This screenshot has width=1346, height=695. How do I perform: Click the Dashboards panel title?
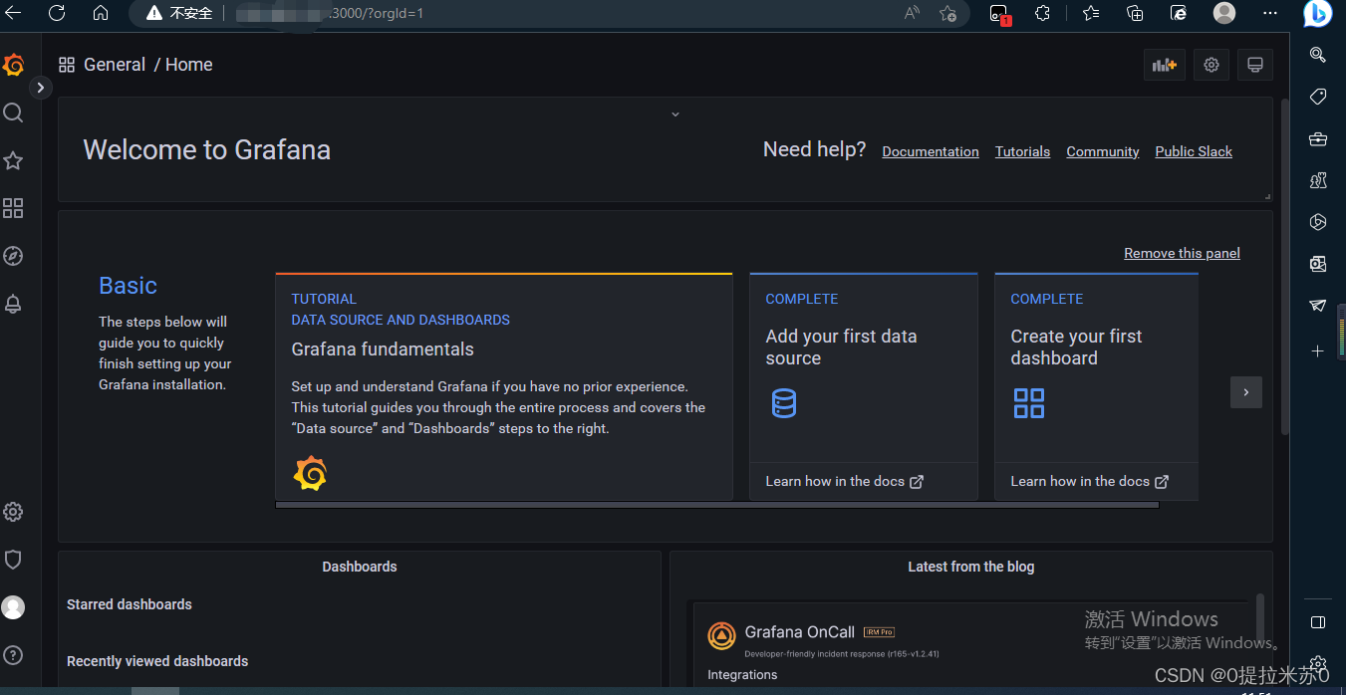tap(360, 567)
